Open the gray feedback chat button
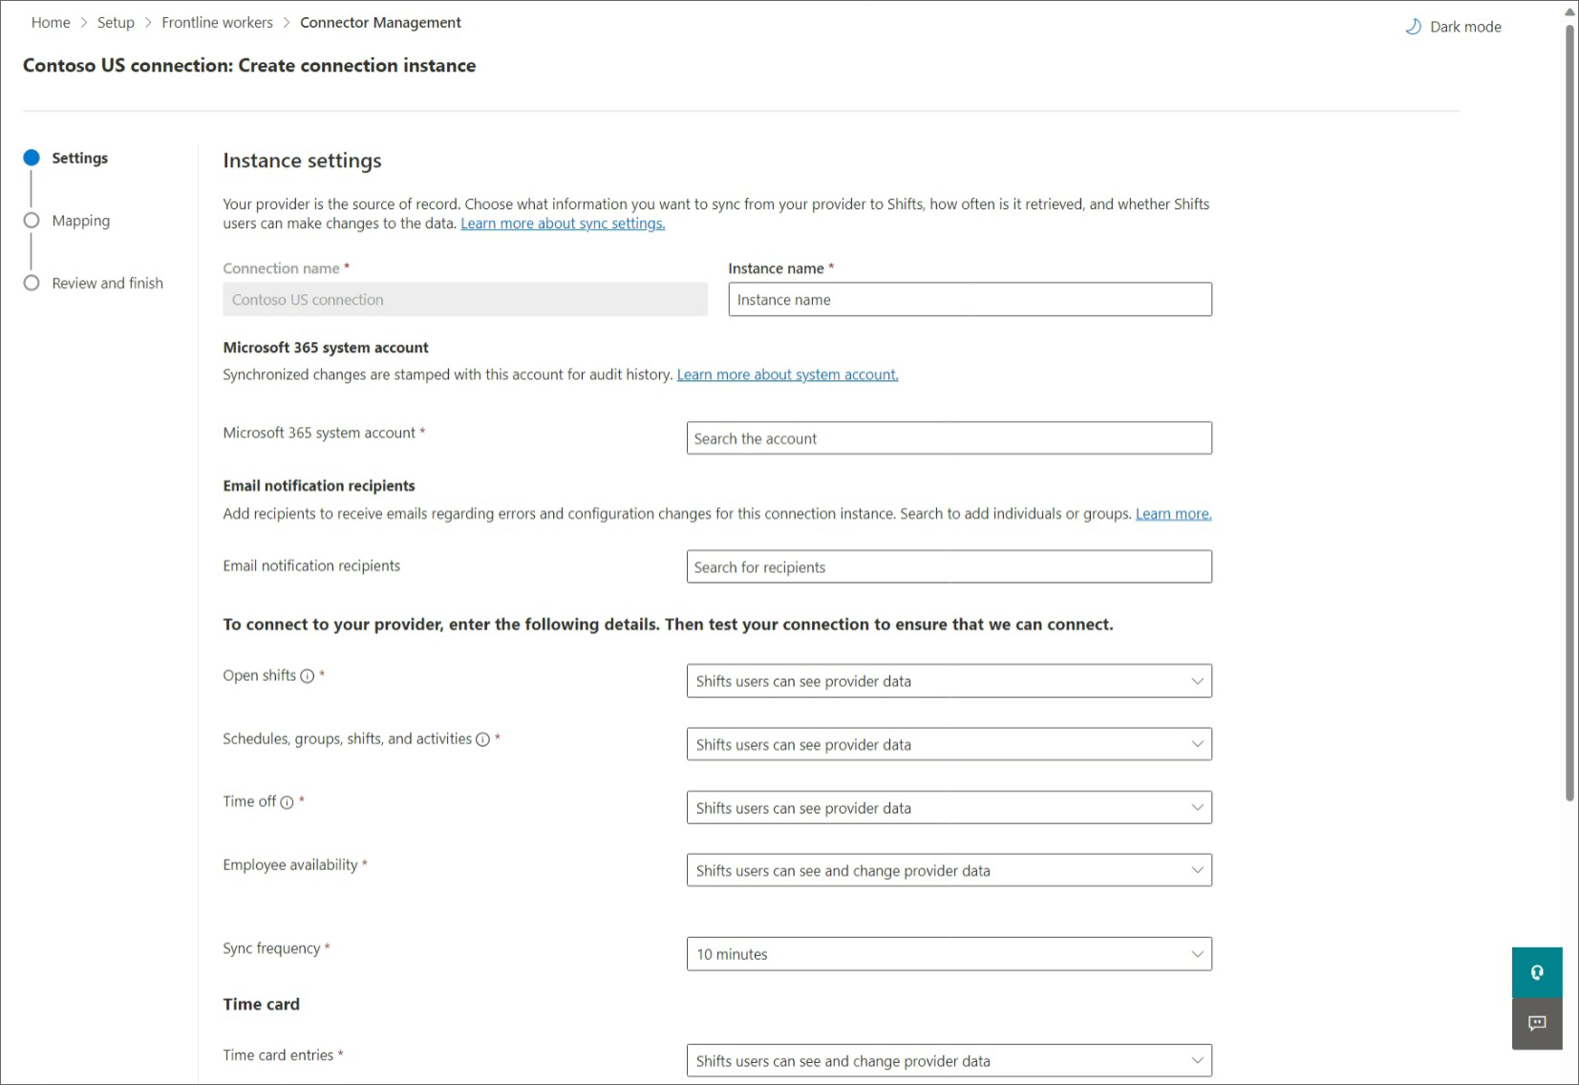The image size is (1579, 1085). pyautogui.click(x=1537, y=1024)
